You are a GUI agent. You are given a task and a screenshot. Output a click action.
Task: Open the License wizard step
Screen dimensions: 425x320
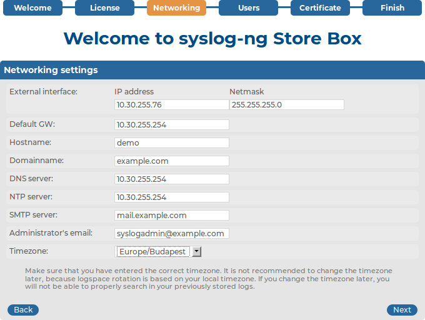pyautogui.click(x=104, y=7)
